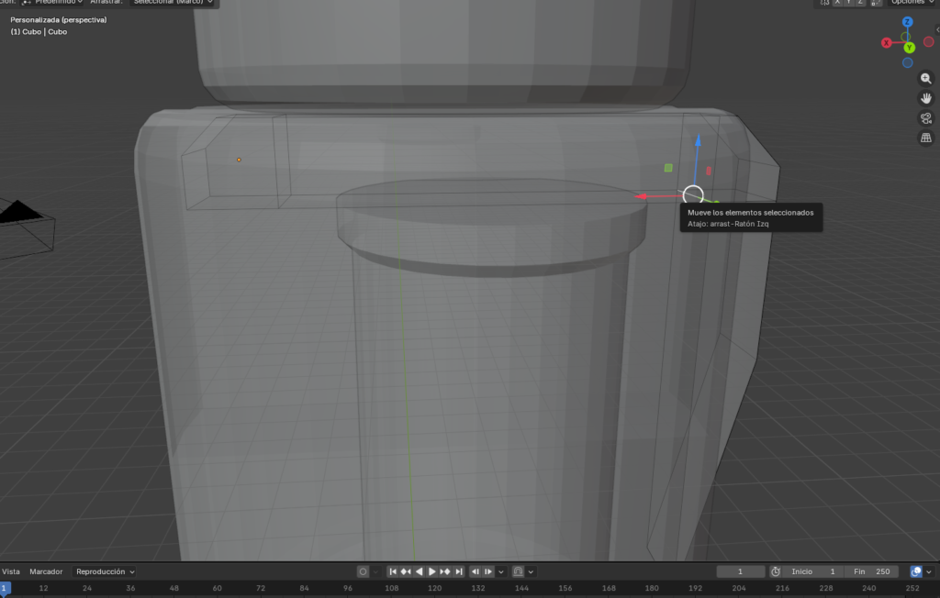Switch perspective/orthographic with the grid icon
The width and height of the screenshot is (940, 598).
pyautogui.click(x=925, y=138)
